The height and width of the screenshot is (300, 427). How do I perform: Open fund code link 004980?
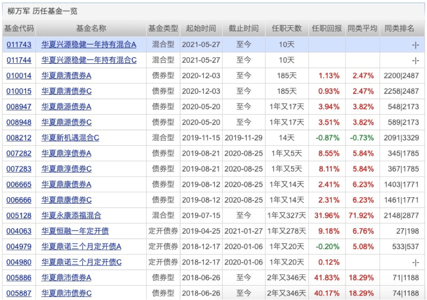[x=19, y=262]
